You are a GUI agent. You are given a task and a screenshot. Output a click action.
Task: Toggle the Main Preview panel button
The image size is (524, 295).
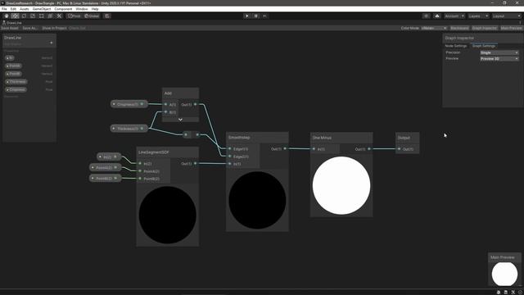[511, 28]
